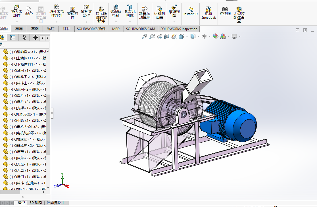The image size is (317, 207).
Task: Open ConfigurationManager tab icon
Action: tap(24, 37)
